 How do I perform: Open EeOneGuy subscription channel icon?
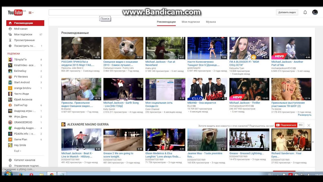pos(10,71)
